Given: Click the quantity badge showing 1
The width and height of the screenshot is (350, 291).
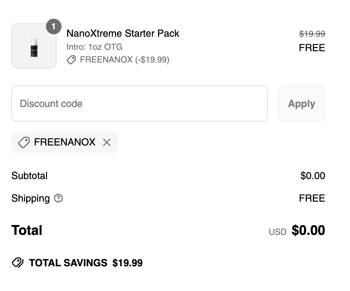Looking at the screenshot, I should [x=54, y=26].
